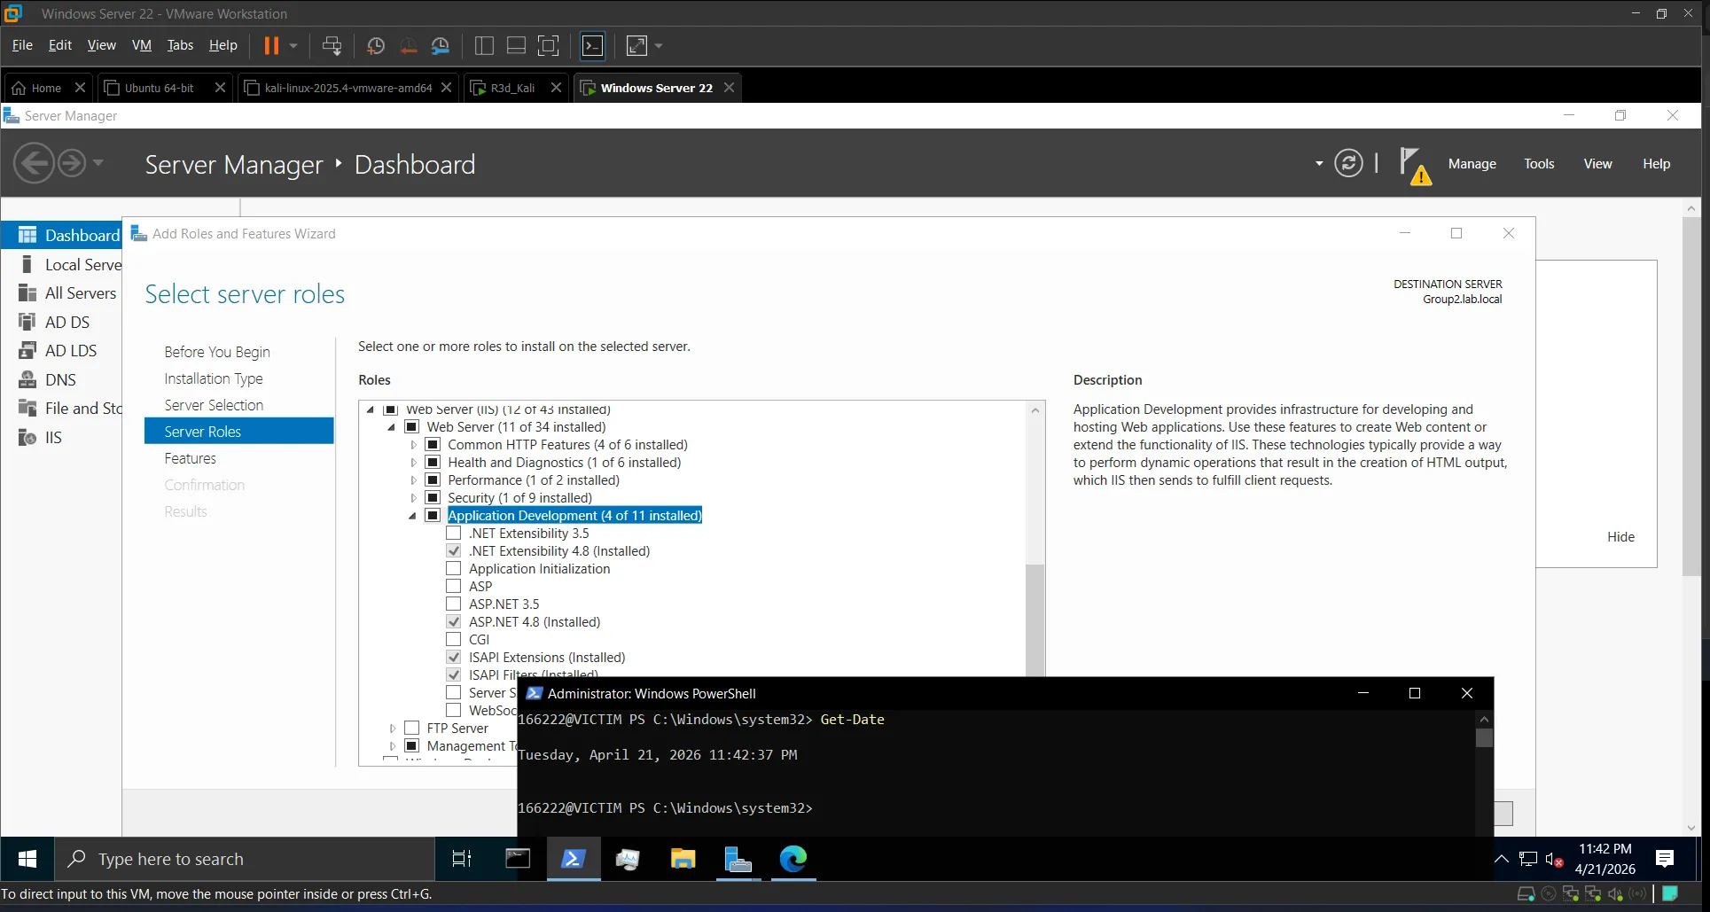Pause the virtual machine from VMware toolbar
The width and height of the screenshot is (1710, 912).
coord(271,45)
